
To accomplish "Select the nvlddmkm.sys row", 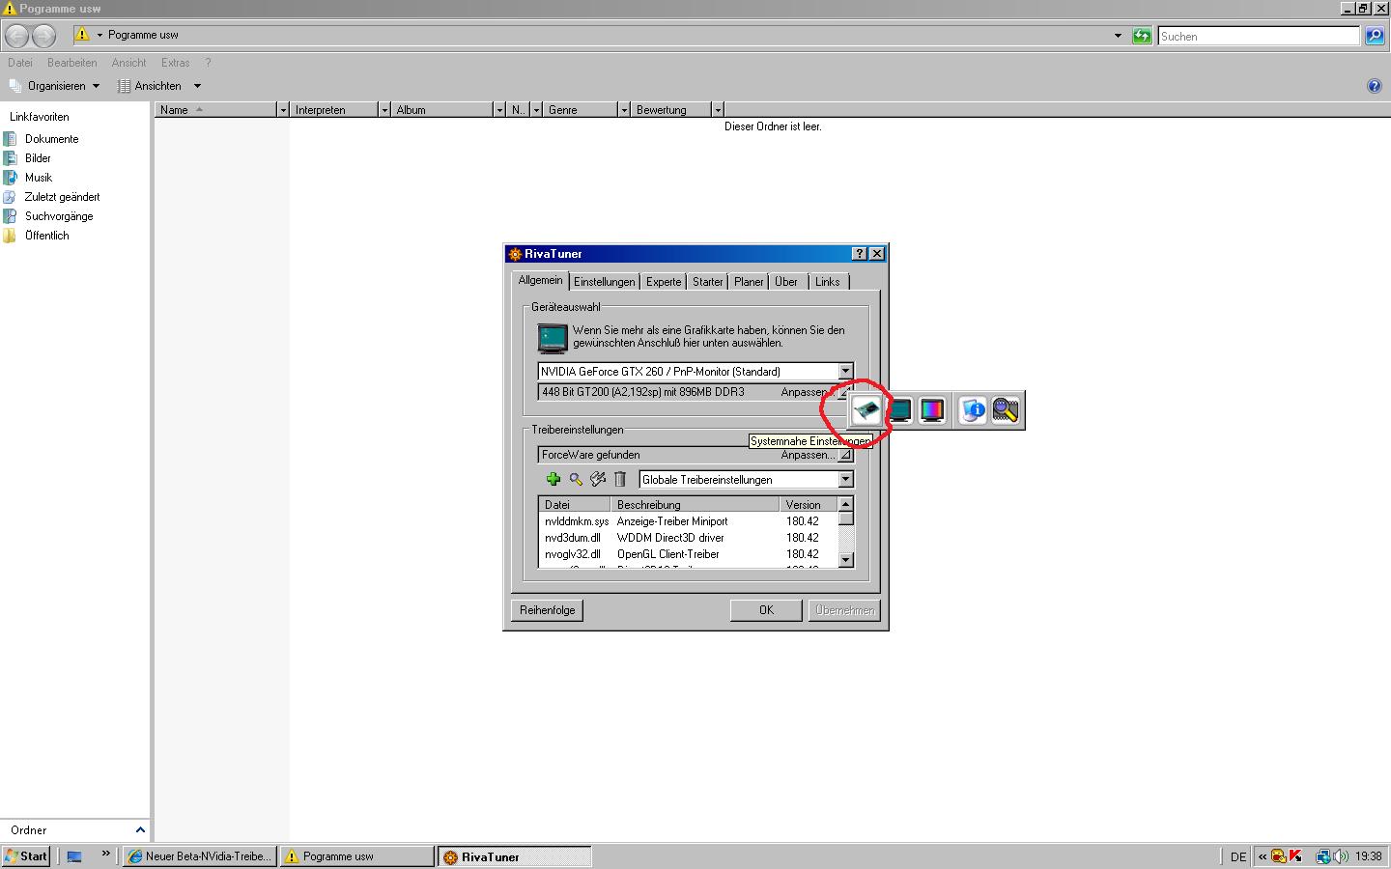I will [688, 521].
